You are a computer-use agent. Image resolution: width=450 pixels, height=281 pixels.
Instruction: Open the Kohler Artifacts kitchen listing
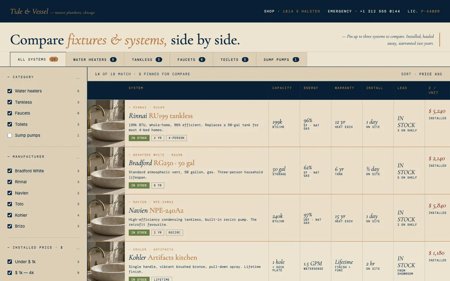[x=163, y=257]
